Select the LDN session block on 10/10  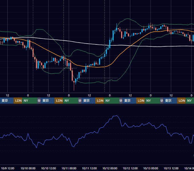coord(59,101)
